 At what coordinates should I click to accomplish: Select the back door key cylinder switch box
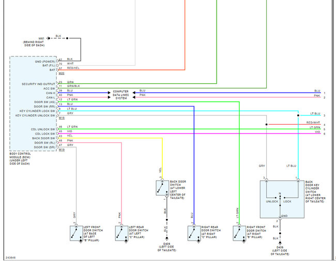pyautogui.click(x=282, y=199)
